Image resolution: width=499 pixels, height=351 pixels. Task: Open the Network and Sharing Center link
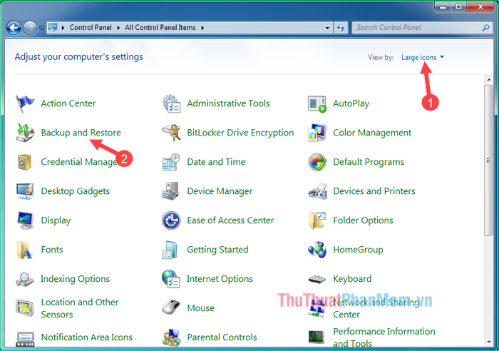(376, 308)
